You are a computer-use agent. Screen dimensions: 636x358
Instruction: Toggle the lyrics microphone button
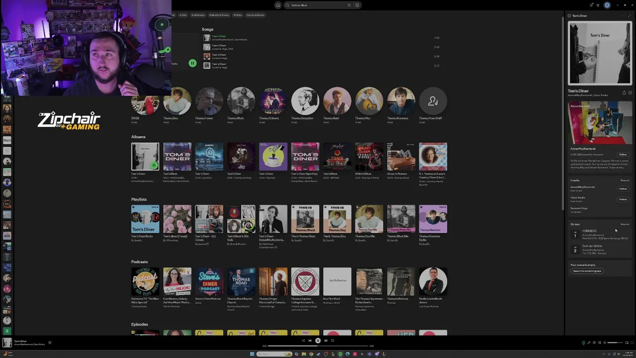(x=589, y=343)
